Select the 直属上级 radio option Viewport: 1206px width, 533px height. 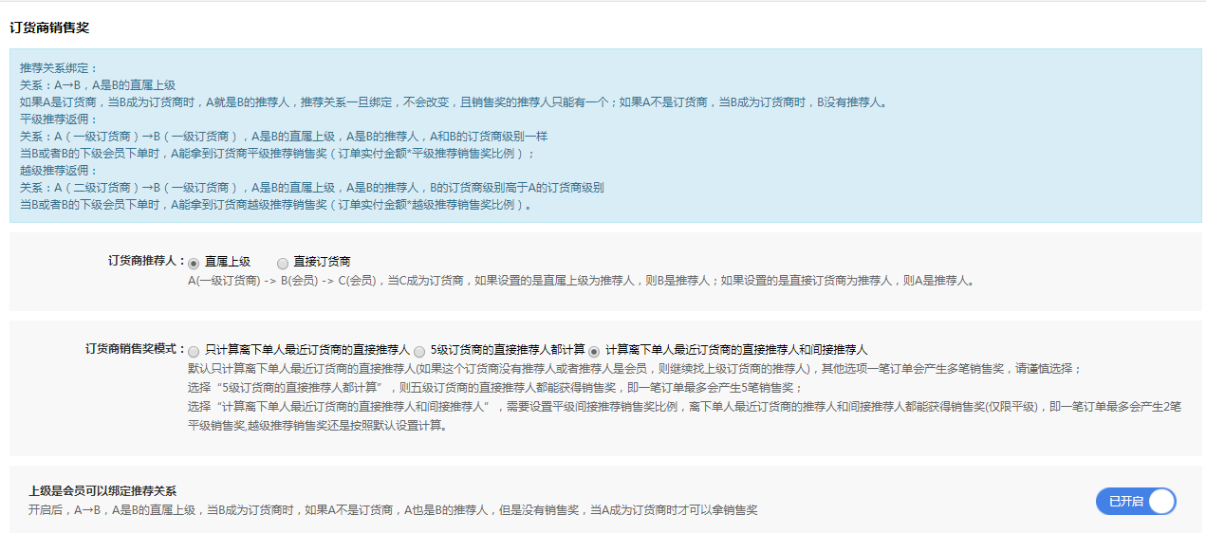coord(195,263)
